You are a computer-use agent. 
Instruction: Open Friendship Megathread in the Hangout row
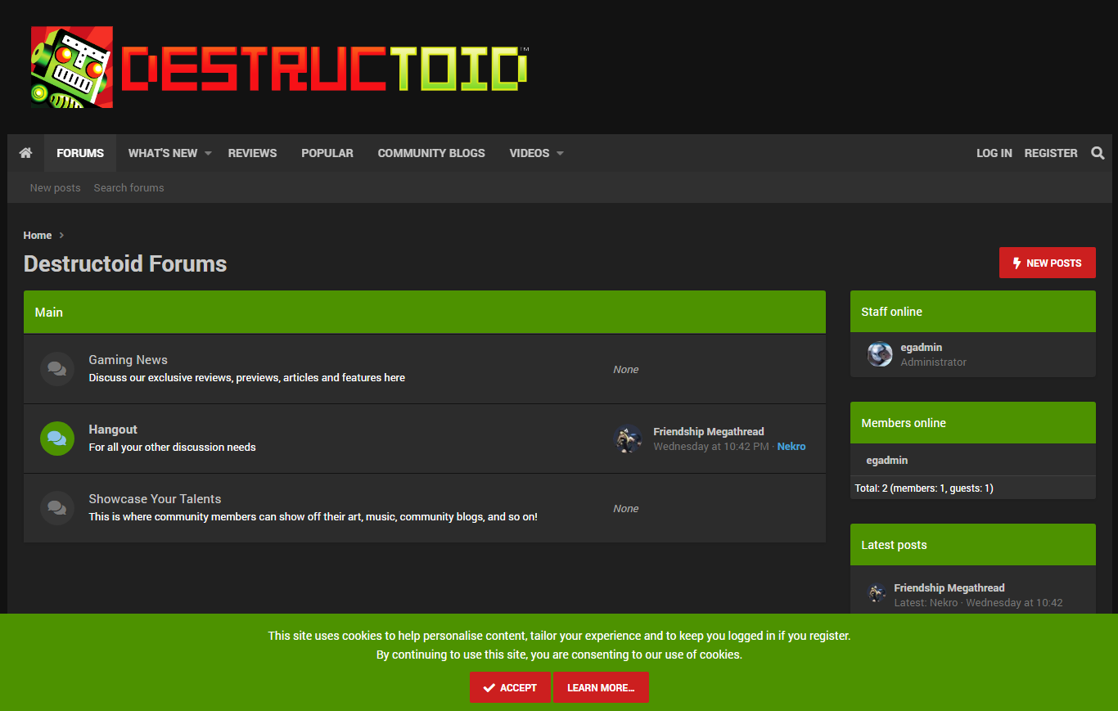click(709, 431)
